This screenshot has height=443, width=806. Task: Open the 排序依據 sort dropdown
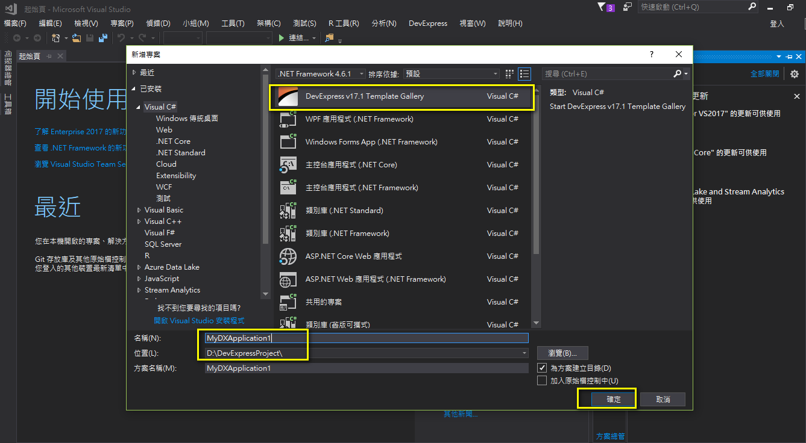452,73
